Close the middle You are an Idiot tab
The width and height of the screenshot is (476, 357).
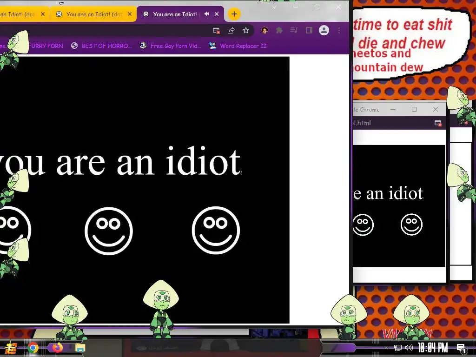tap(130, 14)
